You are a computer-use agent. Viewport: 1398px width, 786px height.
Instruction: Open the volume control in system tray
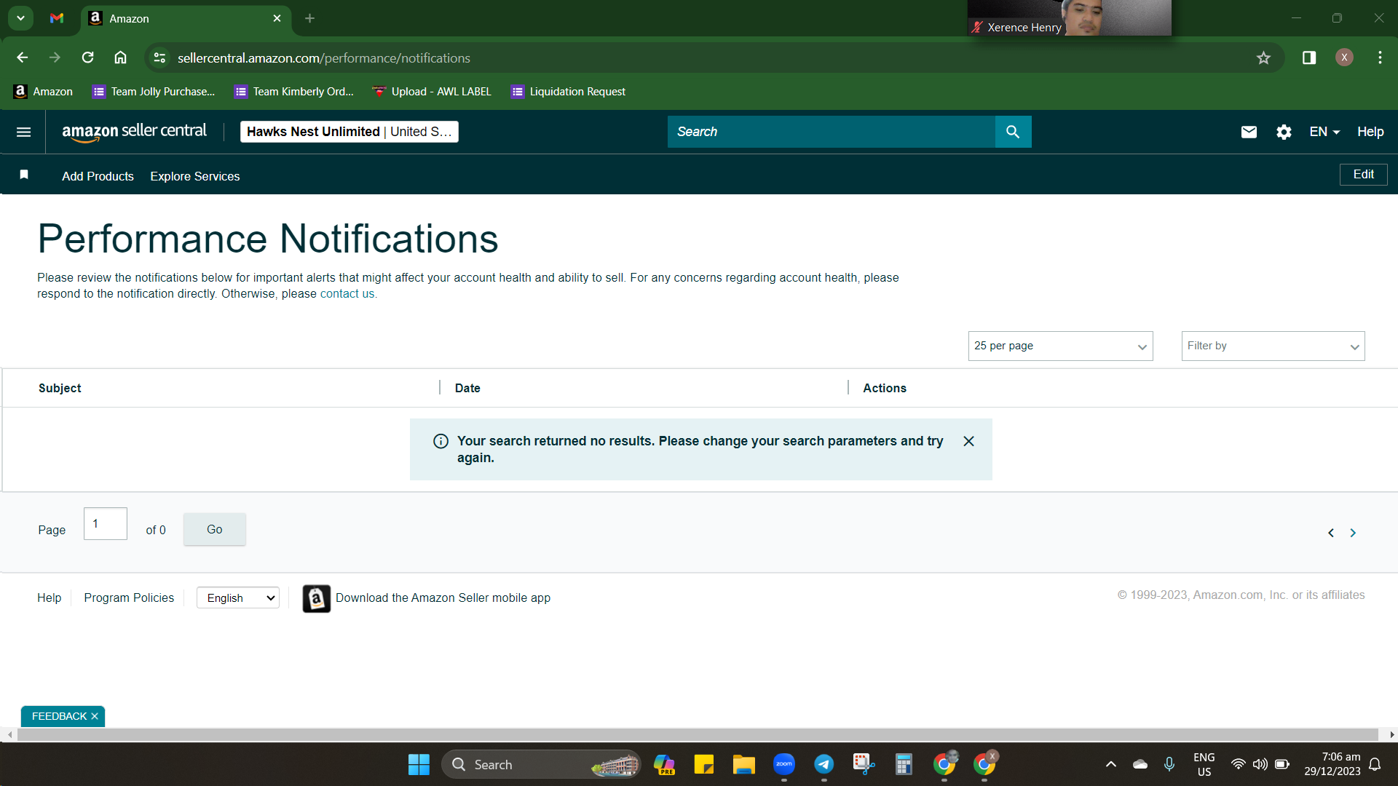click(1260, 765)
